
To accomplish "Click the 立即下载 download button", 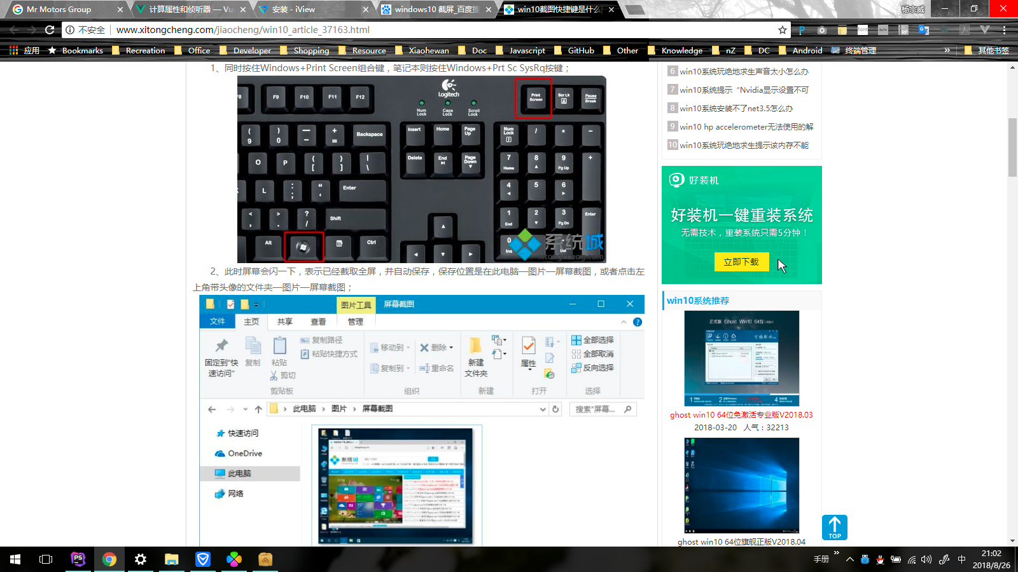I will coord(741,262).
